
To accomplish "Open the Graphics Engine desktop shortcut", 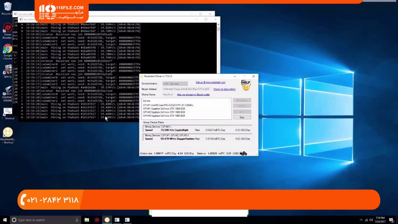I will (x=7, y=92).
